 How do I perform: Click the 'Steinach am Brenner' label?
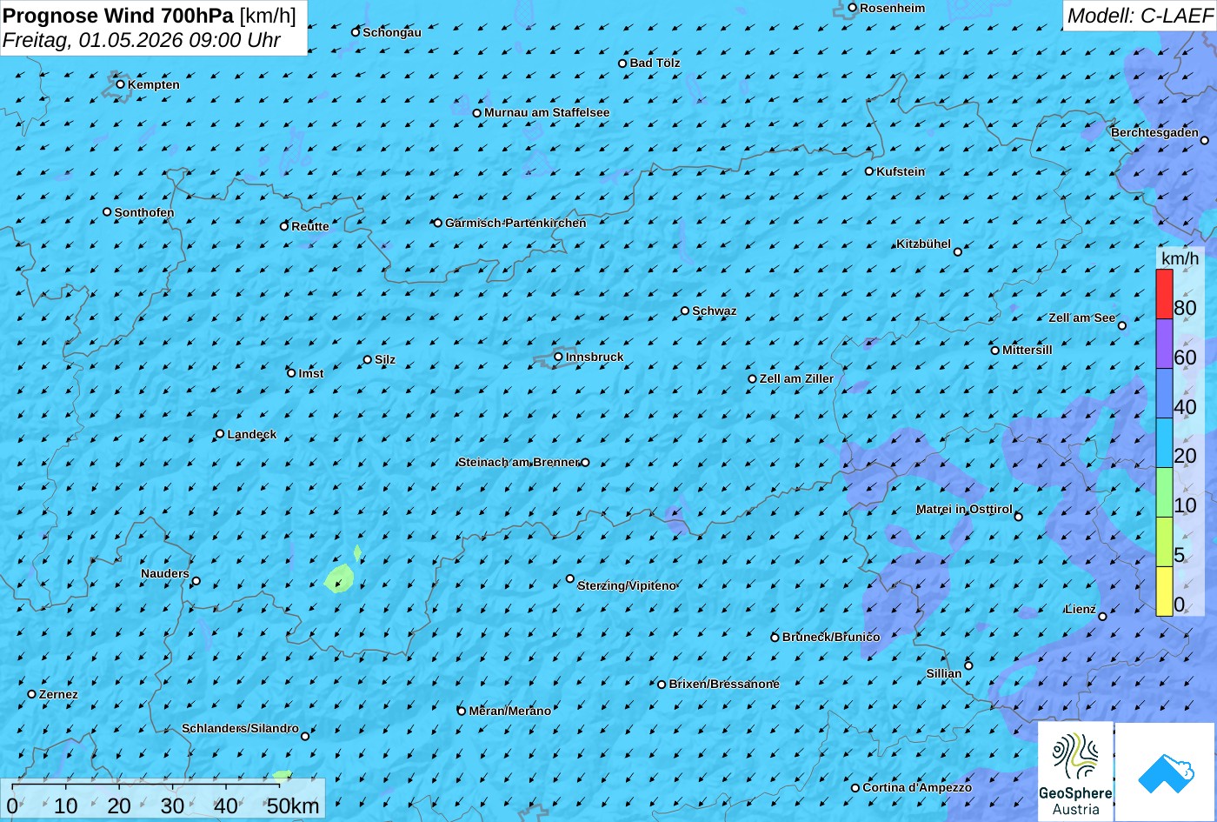point(518,462)
